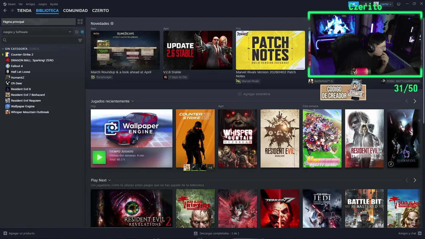Screen dimensions: 425x239
Task: Click the Marvel Rivals game link
Action: 248,81
